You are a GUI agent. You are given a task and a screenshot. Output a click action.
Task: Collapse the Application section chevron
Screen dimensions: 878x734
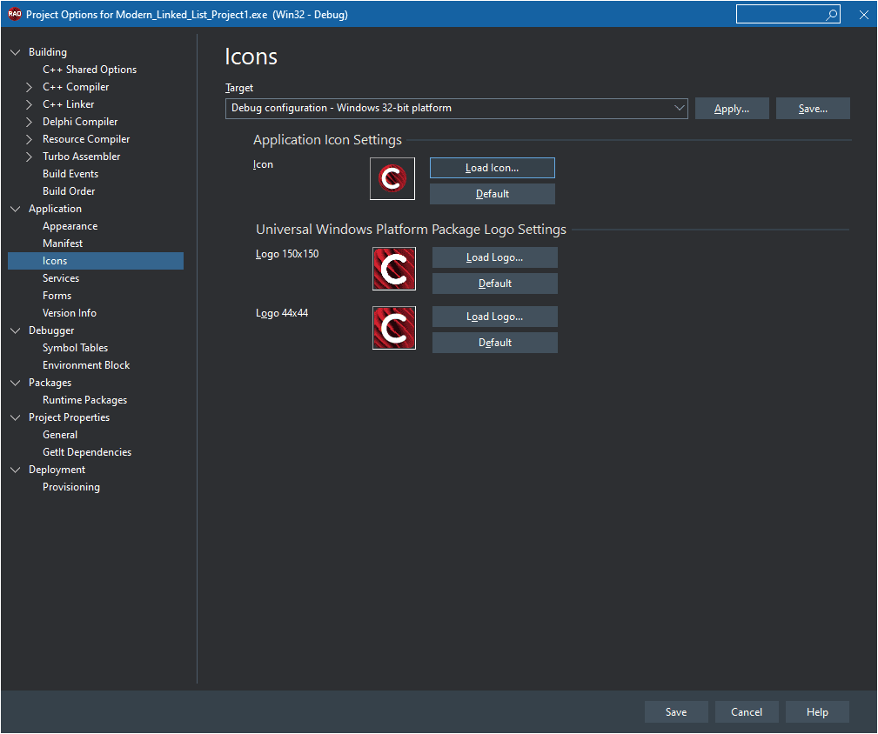point(15,209)
